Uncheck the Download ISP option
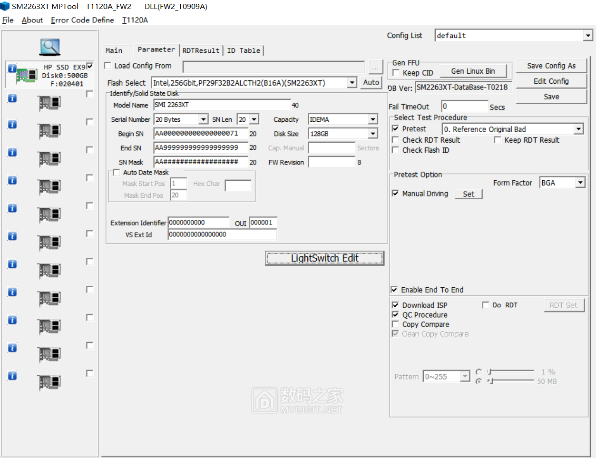The image size is (596, 458). 395,305
